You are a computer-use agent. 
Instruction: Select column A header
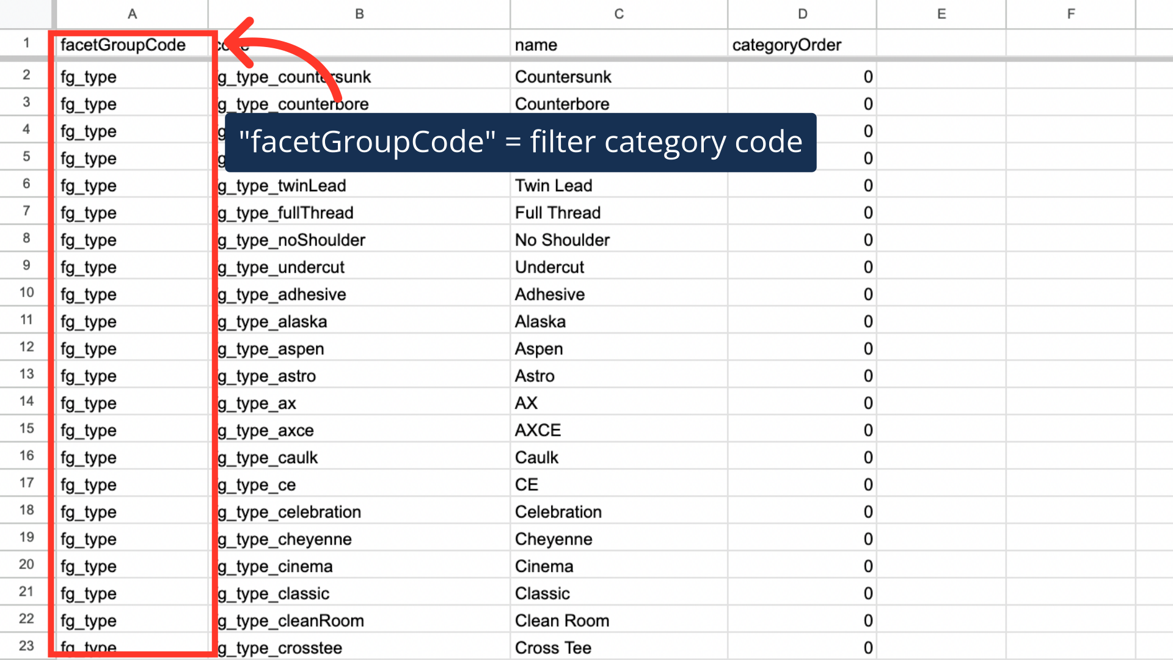[132, 13]
